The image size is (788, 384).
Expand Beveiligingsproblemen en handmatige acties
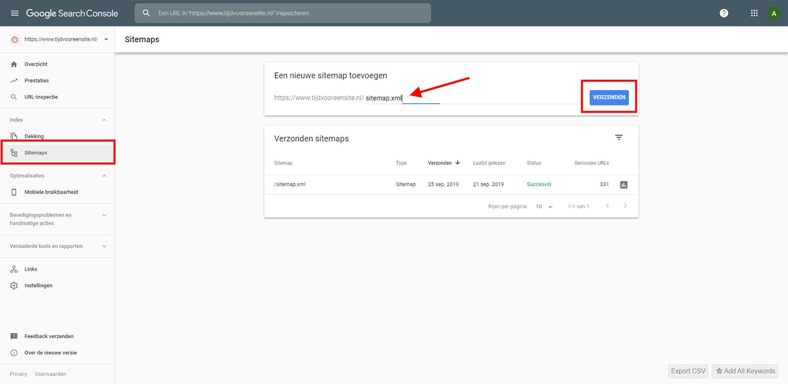[104, 215]
